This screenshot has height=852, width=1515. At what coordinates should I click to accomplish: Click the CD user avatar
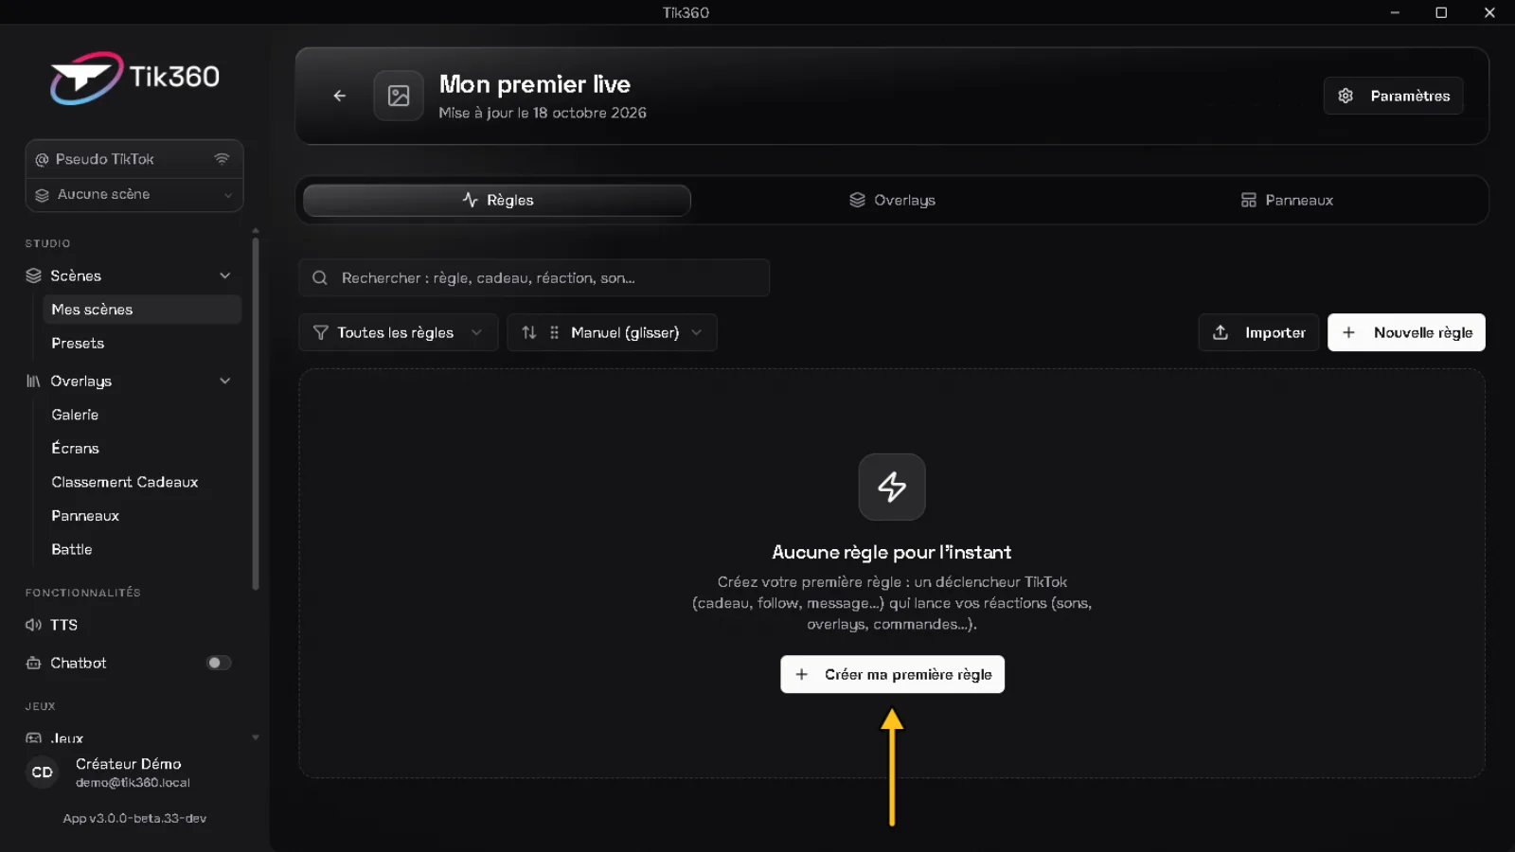[x=43, y=772]
